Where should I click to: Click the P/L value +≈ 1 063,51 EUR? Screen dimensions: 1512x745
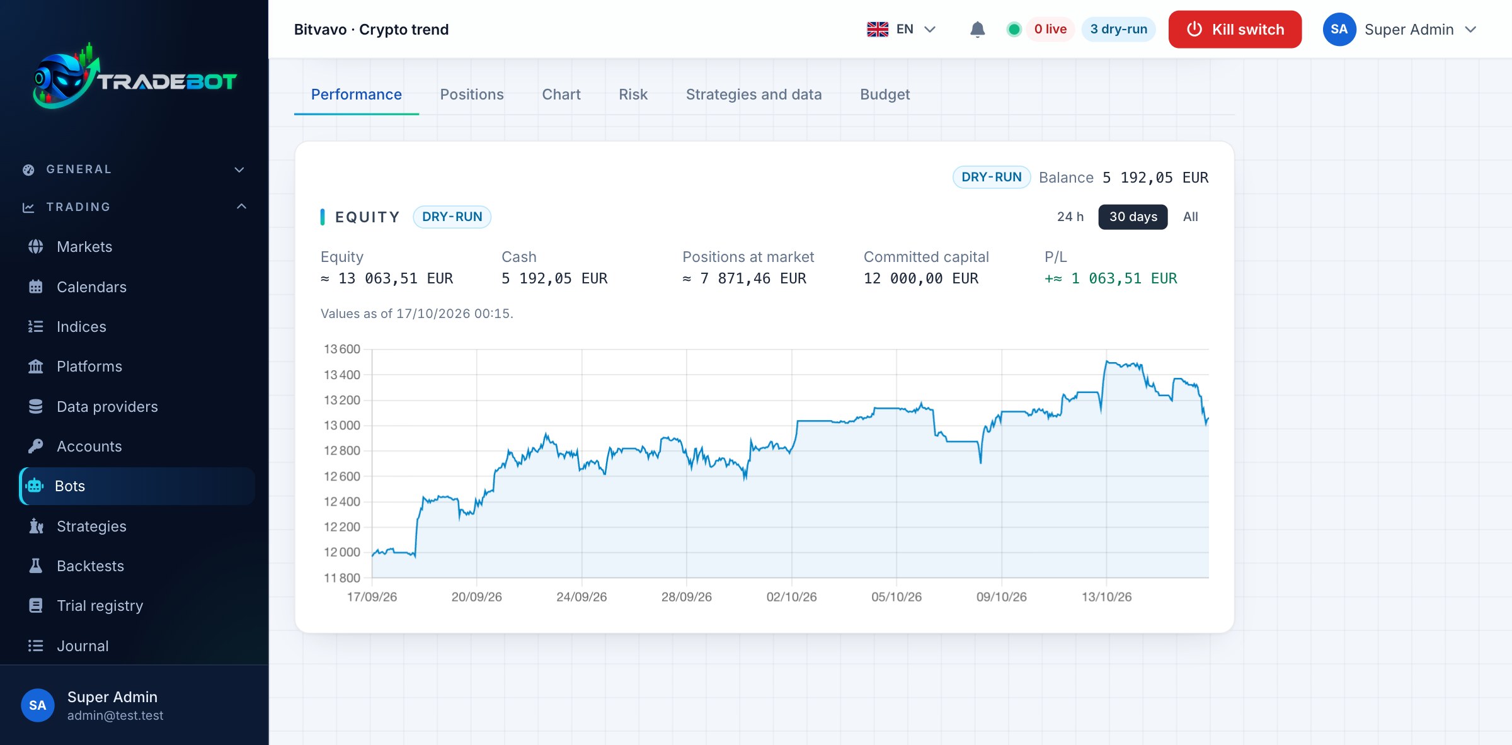(x=1111, y=278)
